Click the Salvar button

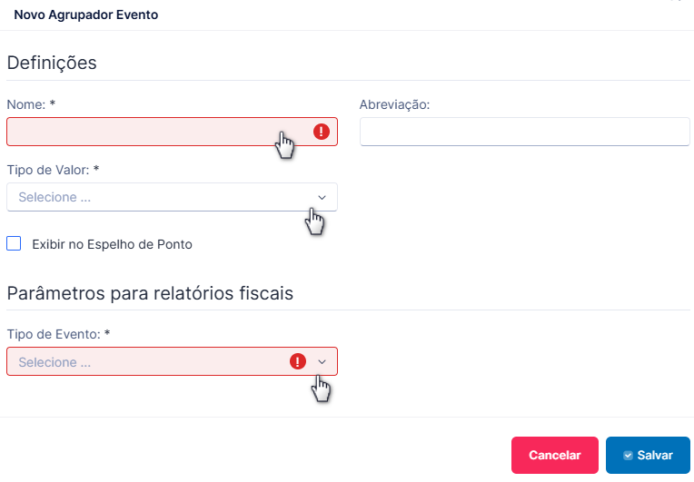648,456
